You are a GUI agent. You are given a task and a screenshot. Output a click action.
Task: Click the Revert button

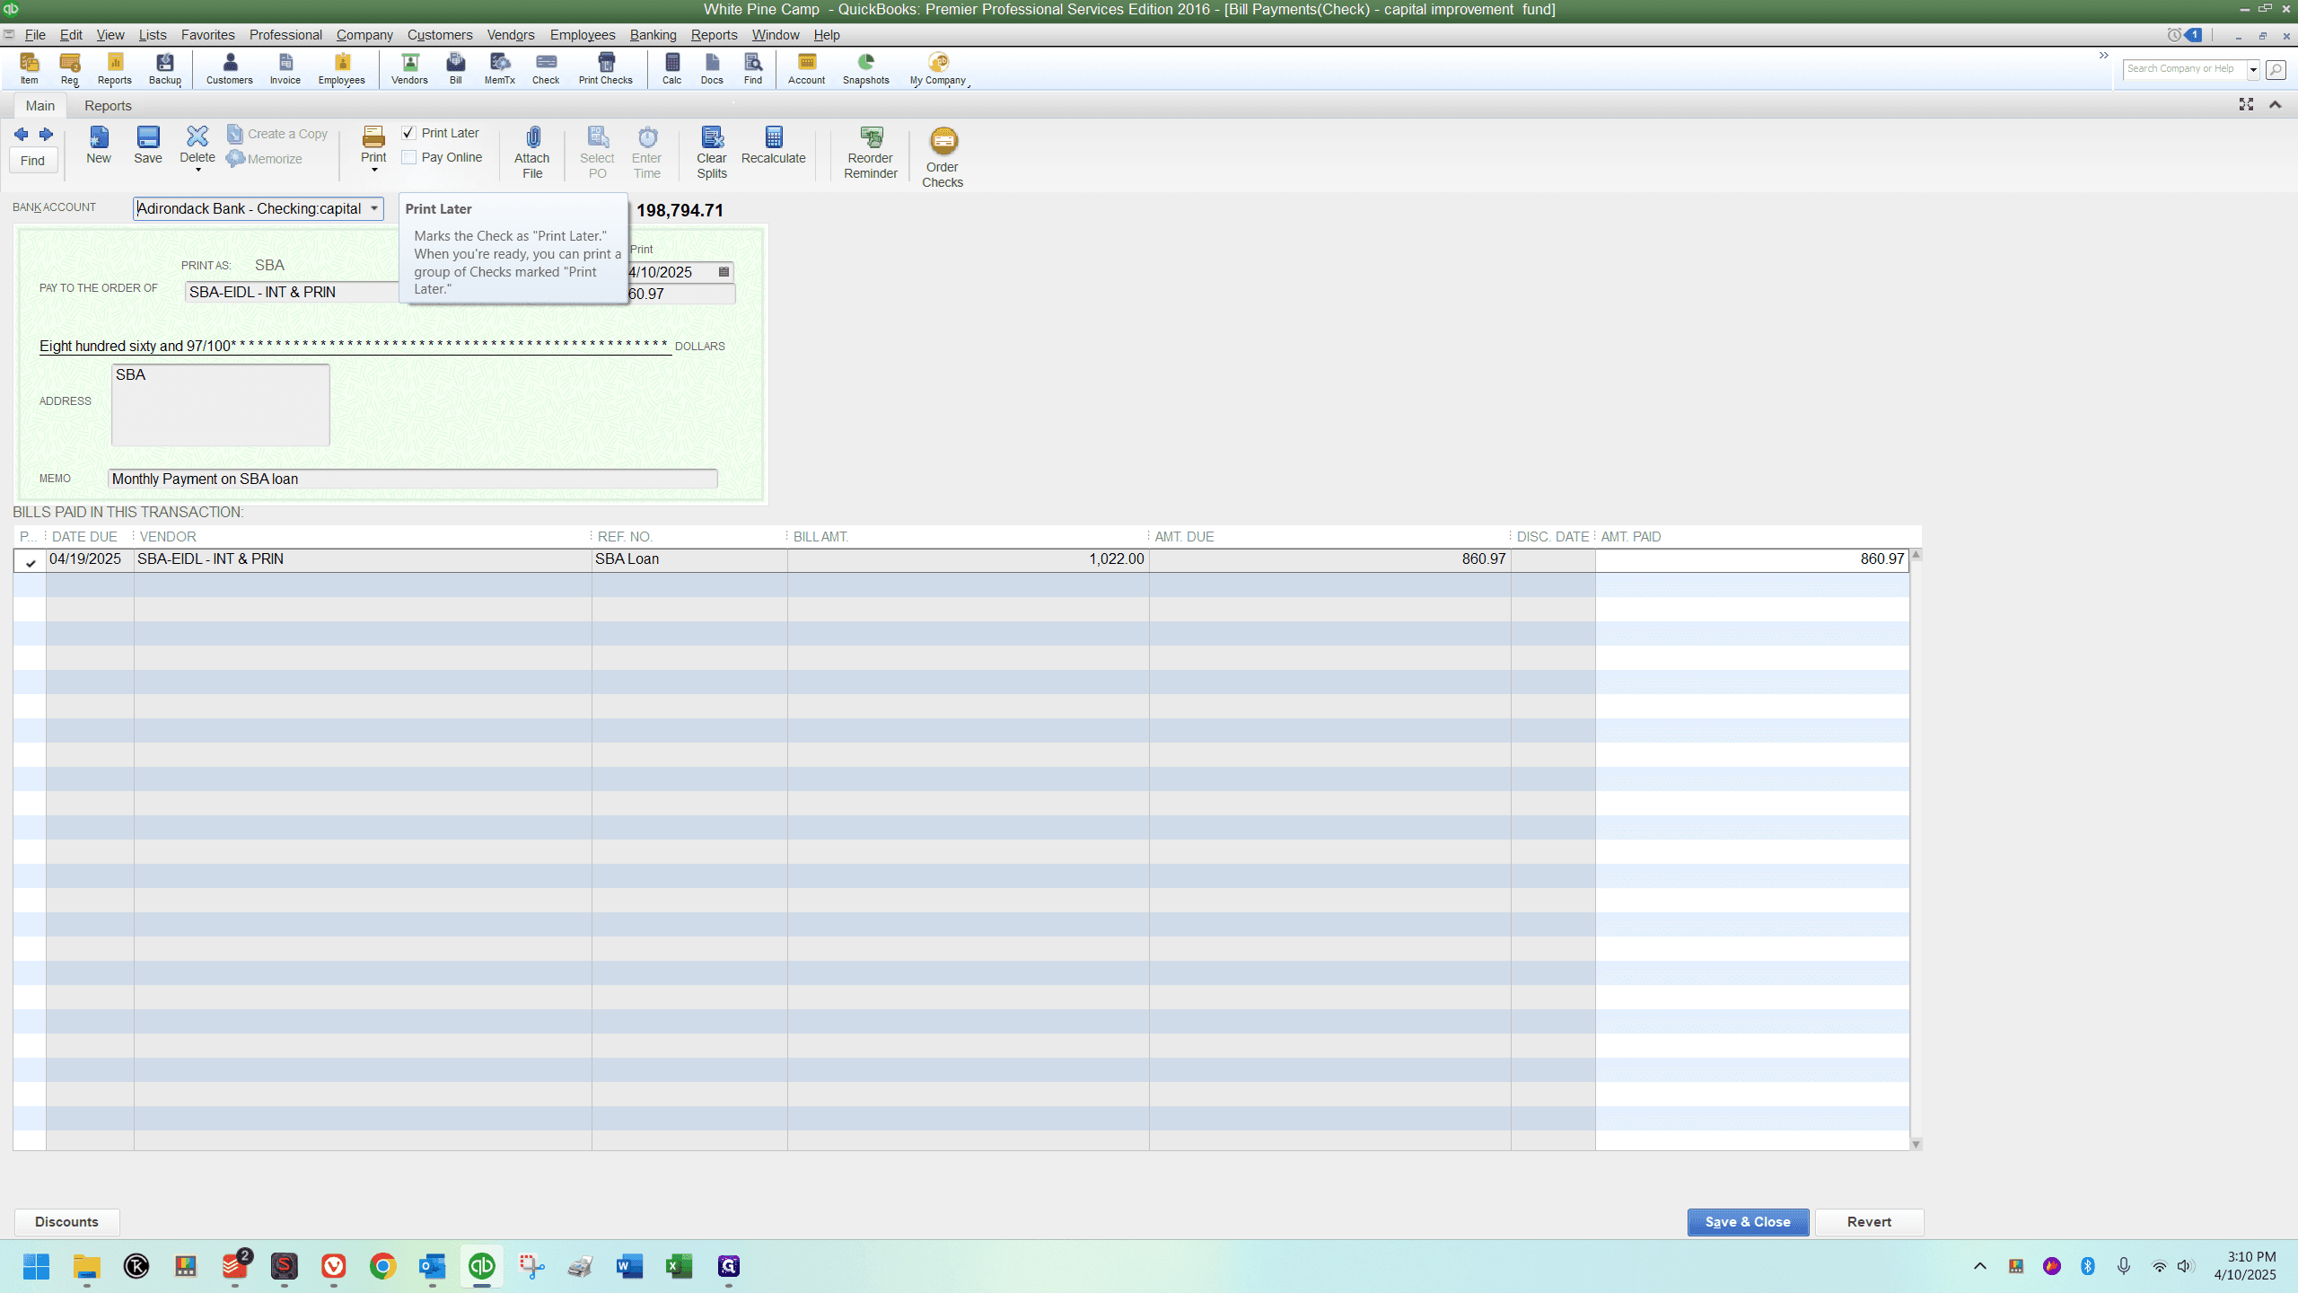click(1869, 1222)
